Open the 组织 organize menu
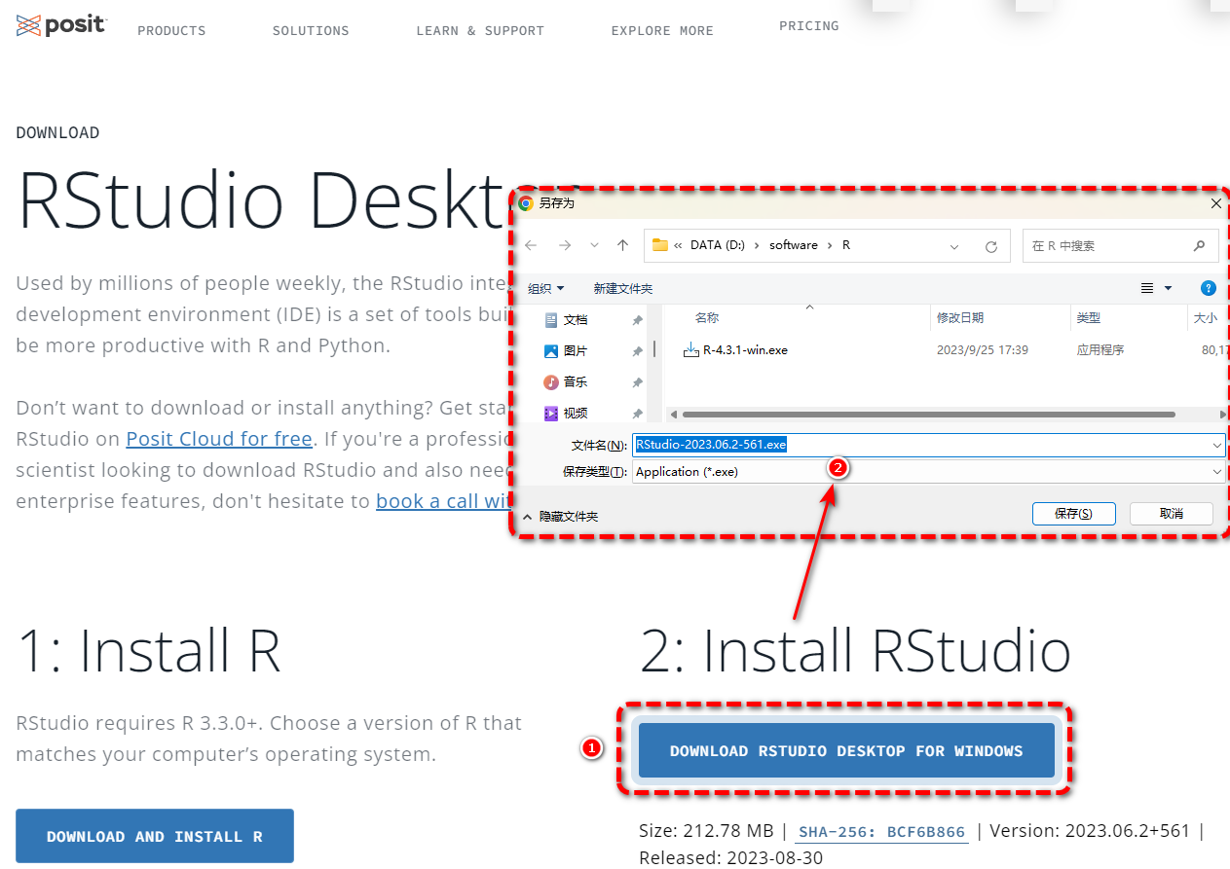This screenshot has height=869, width=1230. point(545,288)
